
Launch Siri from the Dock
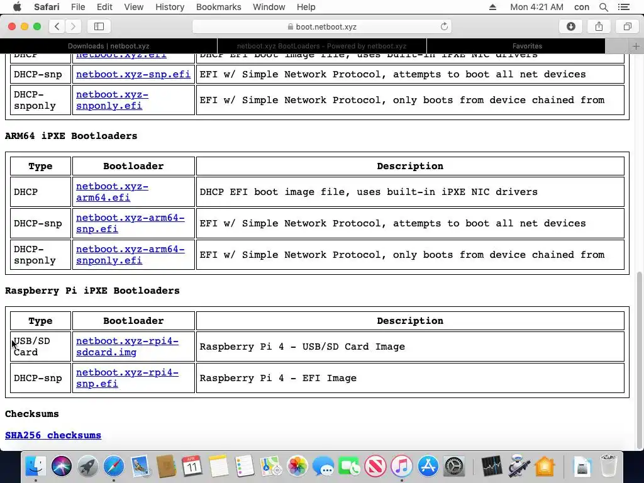point(62,466)
